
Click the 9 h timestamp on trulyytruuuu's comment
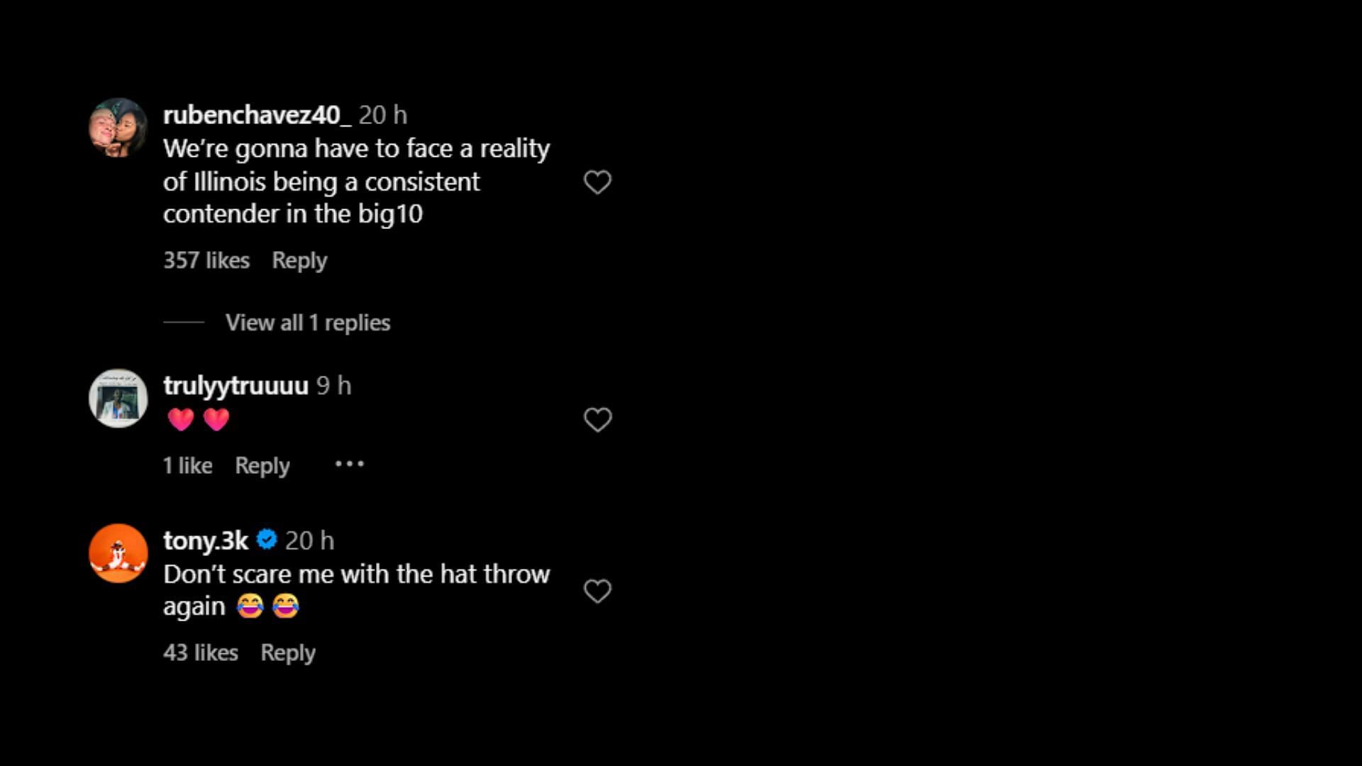pyautogui.click(x=333, y=385)
